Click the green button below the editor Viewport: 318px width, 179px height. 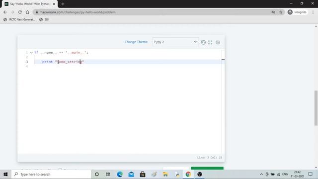point(207,168)
